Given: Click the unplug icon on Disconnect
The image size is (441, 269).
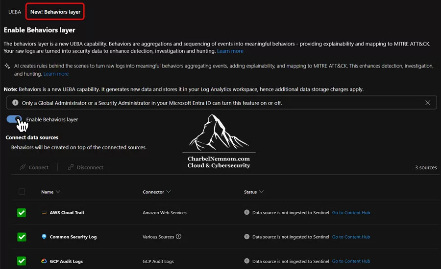Looking at the screenshot, I should [x=71, y=167].
